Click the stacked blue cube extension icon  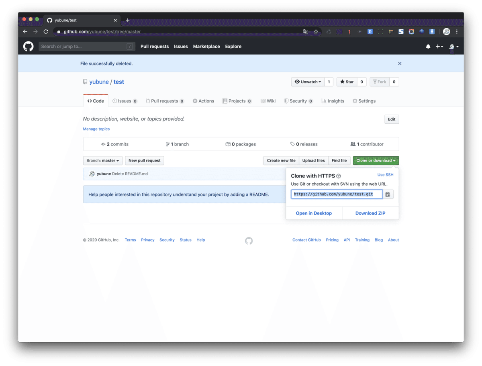click(422, 31)
